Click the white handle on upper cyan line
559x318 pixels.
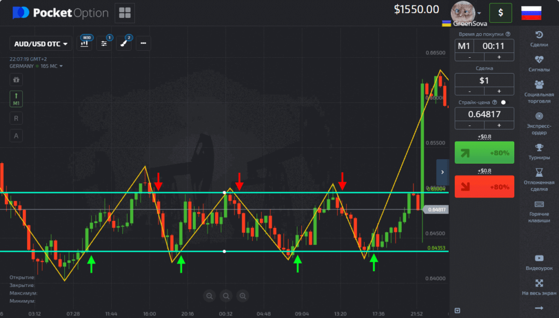[x=224, y=193]
